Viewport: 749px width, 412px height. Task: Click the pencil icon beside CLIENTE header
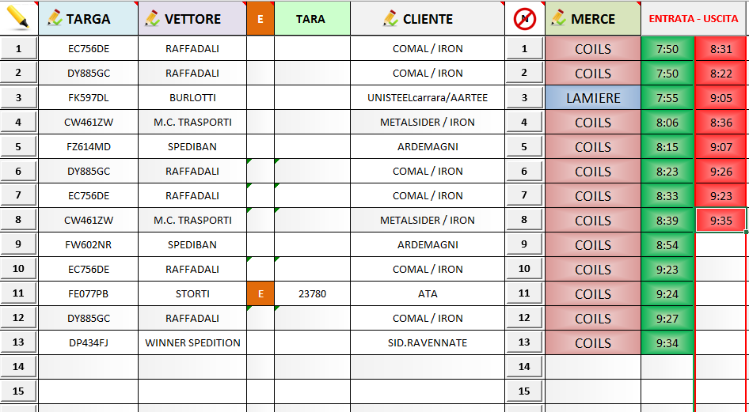click(x=390, y=18)
